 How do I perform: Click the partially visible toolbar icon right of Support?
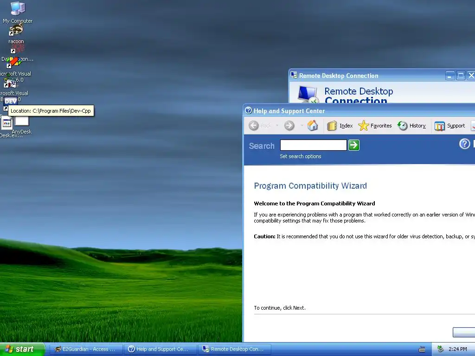(473, 126)
